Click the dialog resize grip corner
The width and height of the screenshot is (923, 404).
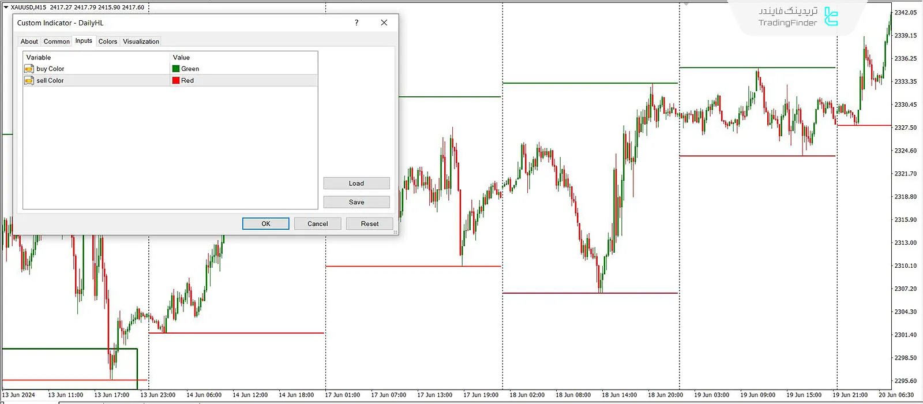[395, 232]
